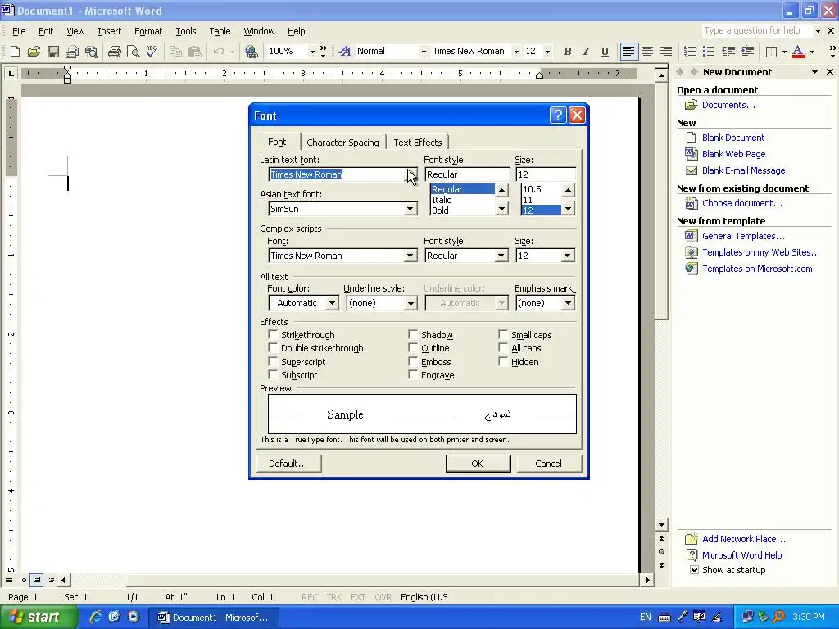Enable the Double strikethrough checkbox
839x629 pixels.
click(273, 348)
